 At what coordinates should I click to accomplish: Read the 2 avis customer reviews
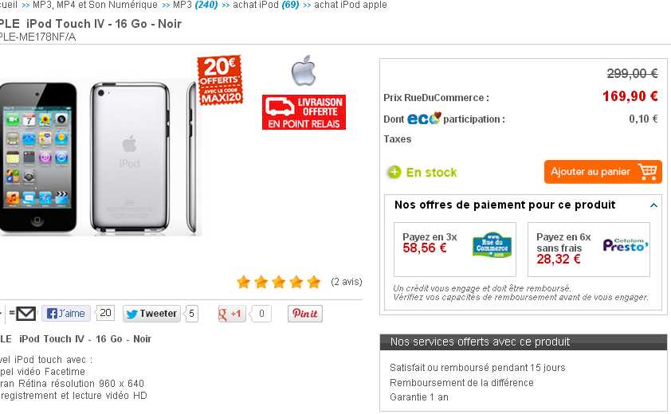click(347, 281)
